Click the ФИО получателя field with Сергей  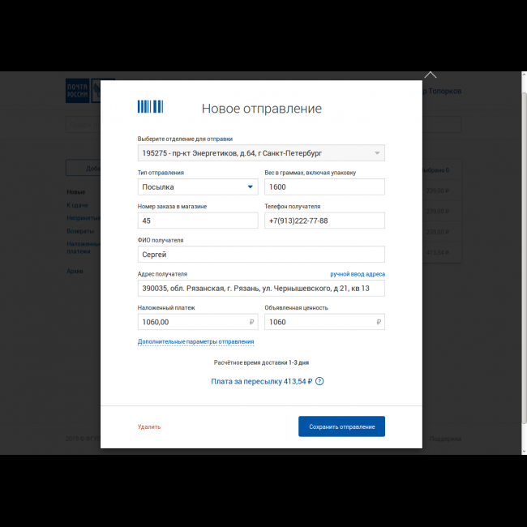[x=261, y=255]
